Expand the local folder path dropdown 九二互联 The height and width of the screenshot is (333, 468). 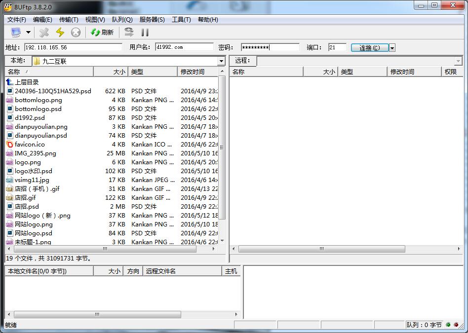(221, 61)
